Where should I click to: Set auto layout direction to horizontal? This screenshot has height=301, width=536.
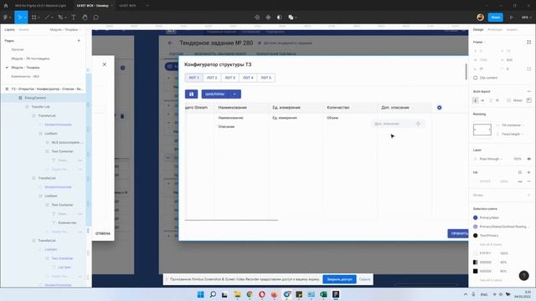482,100
